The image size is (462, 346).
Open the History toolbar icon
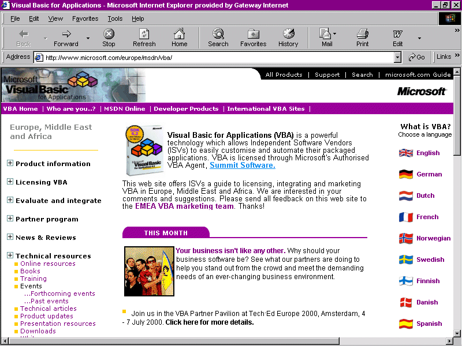tap(288, 34)
